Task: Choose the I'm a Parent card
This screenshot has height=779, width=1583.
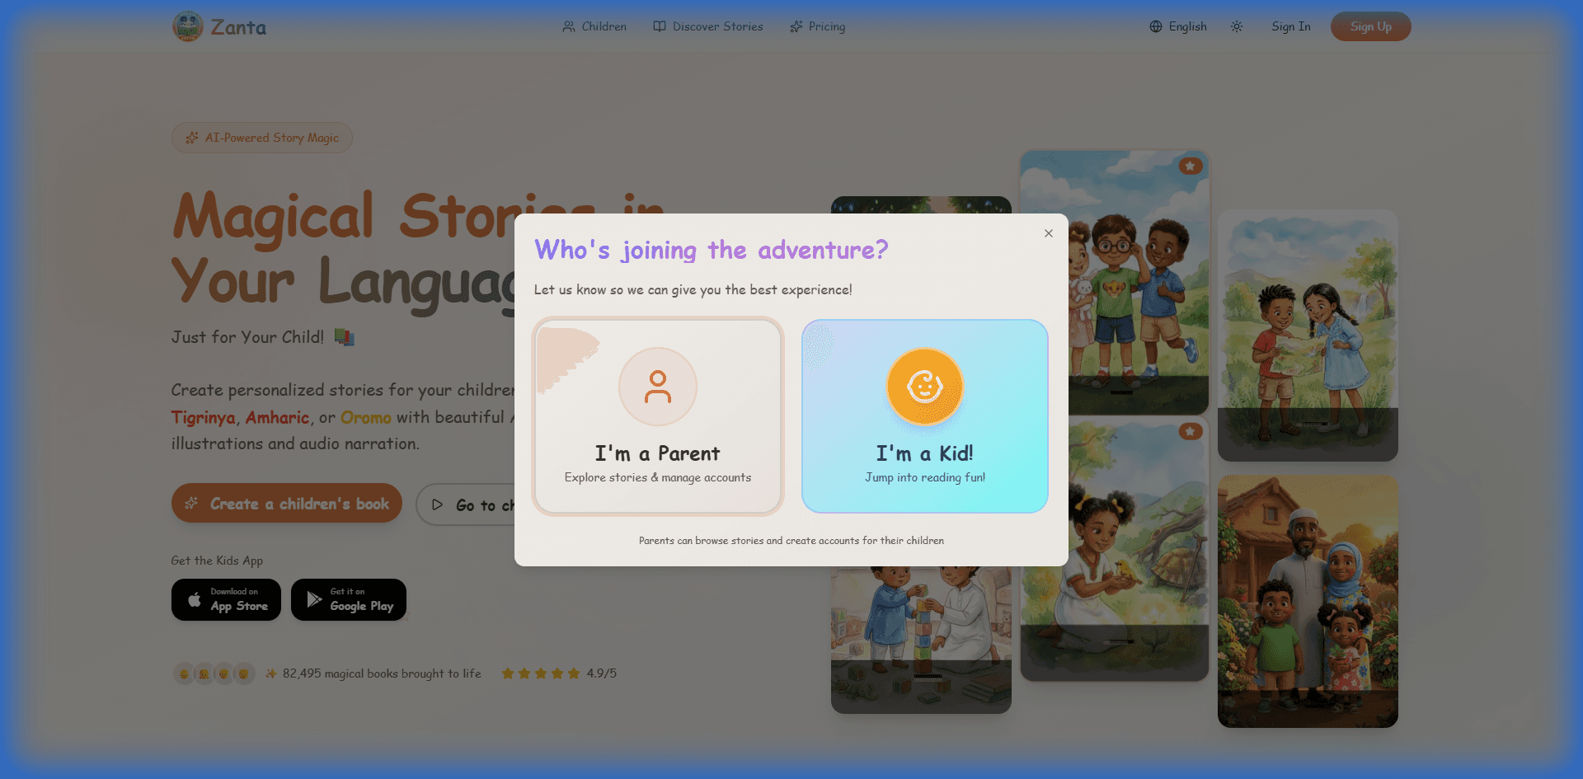Action: point(658,416)
